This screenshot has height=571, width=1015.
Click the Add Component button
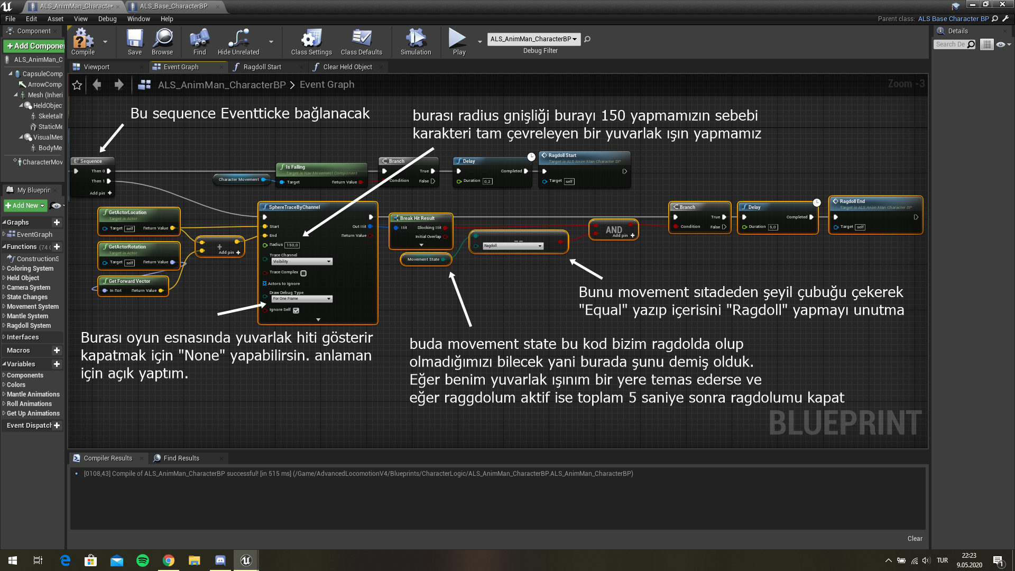[34, 46]
